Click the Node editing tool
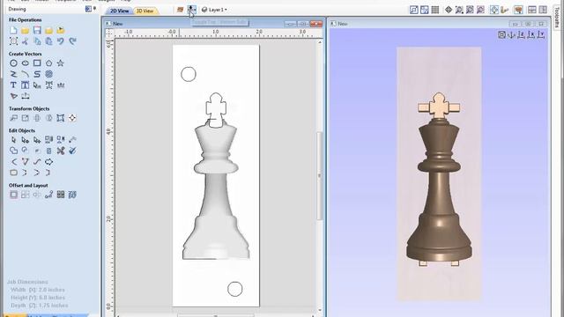 tap(26, 140)
